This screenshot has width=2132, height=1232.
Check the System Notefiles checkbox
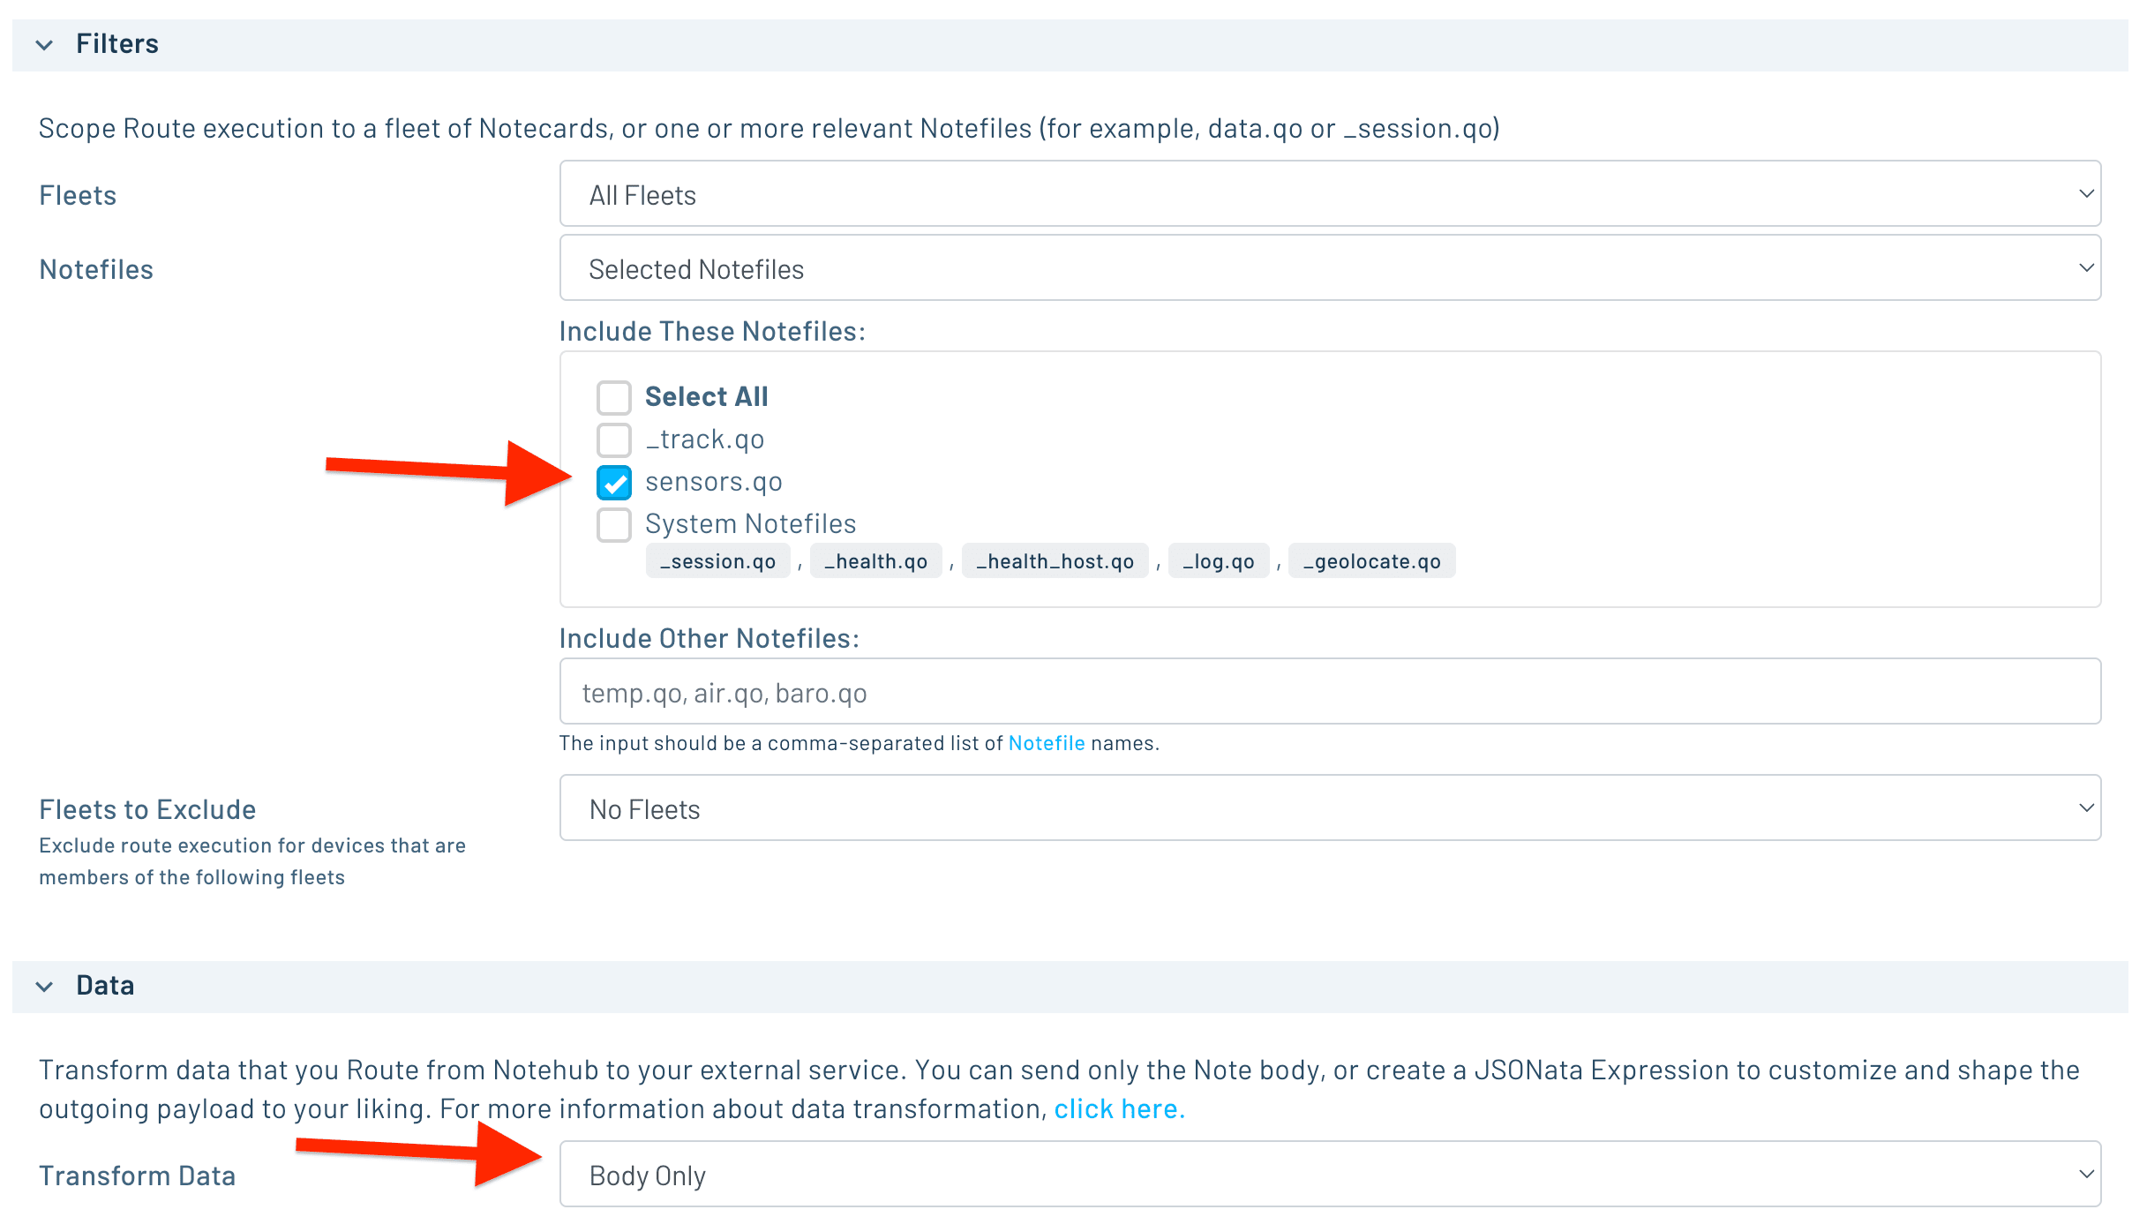(614, 524)
